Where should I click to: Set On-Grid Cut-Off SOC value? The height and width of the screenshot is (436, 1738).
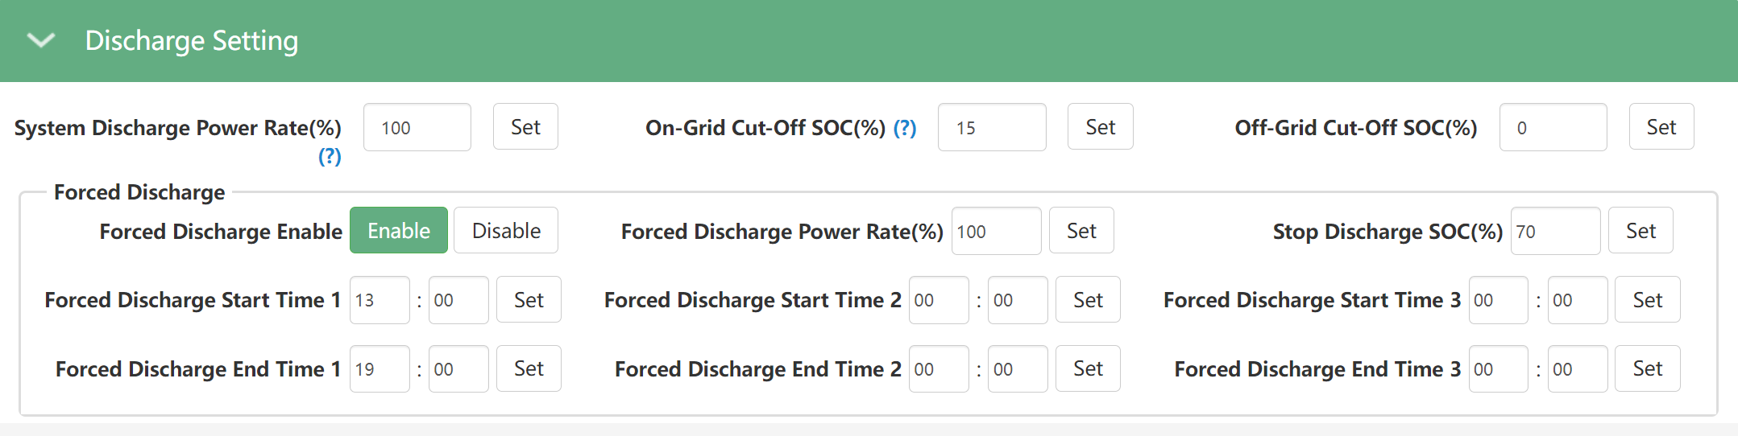pyautogui.click(x=1100, y=127)
